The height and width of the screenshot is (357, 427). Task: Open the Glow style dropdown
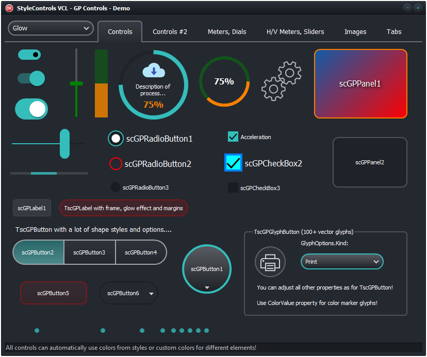[x=51, y=28]
